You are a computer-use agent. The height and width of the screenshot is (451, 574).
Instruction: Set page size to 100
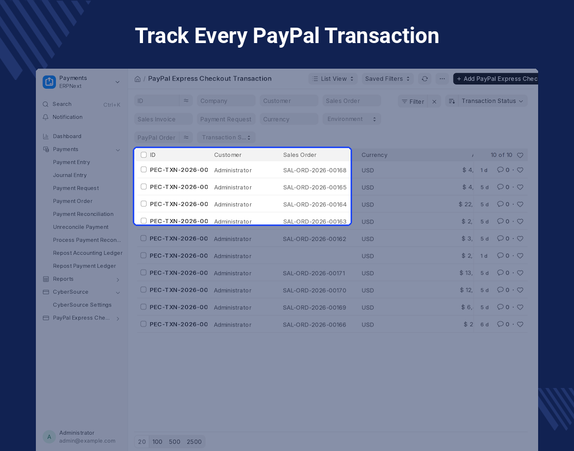point(157,442)
